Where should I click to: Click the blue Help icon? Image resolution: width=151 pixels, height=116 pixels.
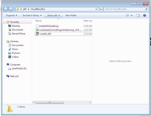click(x=144, y=15)
